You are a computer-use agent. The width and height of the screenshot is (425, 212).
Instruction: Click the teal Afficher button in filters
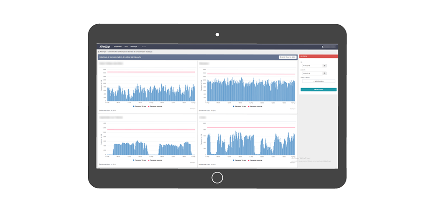tap(318, 89)
